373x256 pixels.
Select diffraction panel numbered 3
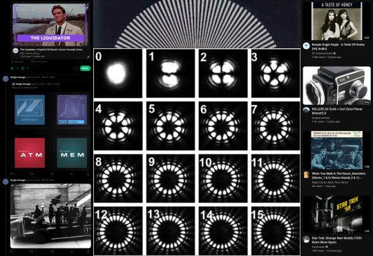276,73
